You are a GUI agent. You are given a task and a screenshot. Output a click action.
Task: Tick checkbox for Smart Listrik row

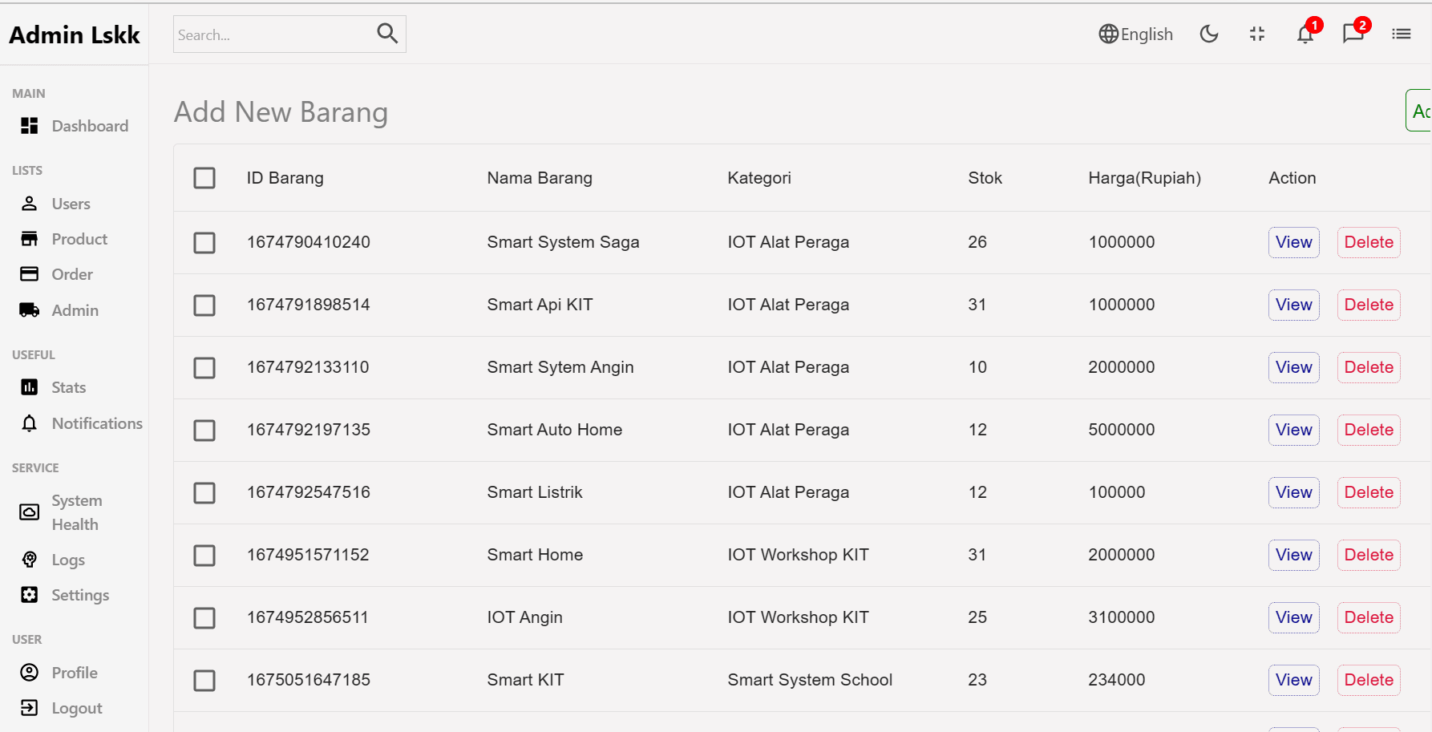(x=204, y=492)
